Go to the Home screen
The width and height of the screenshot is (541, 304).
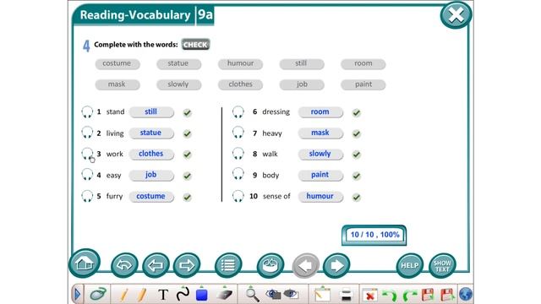[x=85, y=263]
